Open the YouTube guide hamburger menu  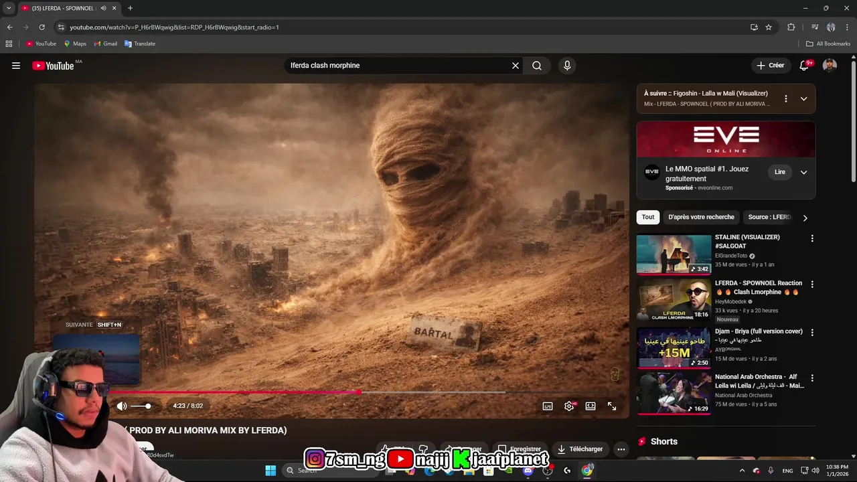pos(16,66)
